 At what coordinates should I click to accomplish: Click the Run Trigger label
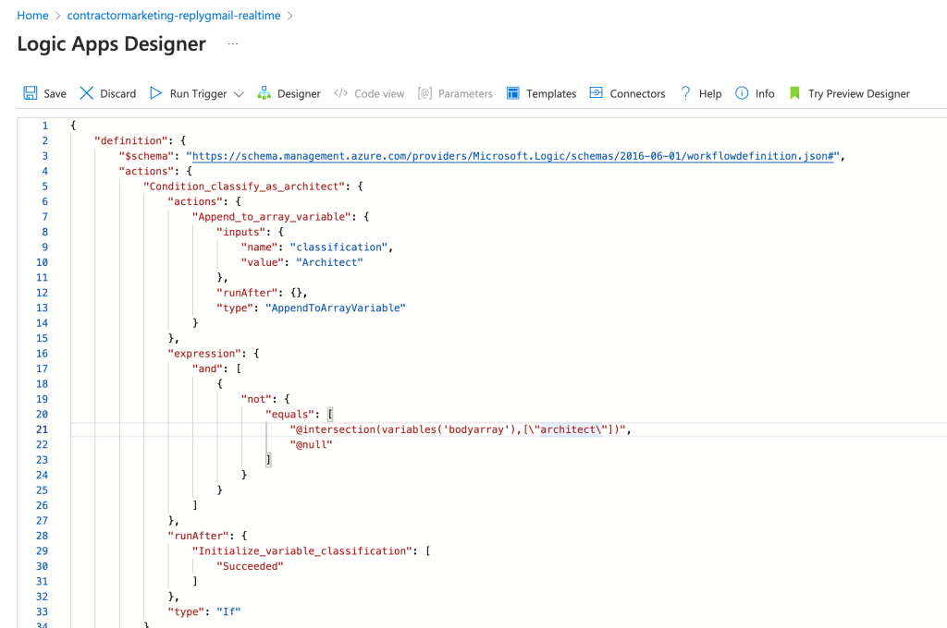tap(198, 93)
